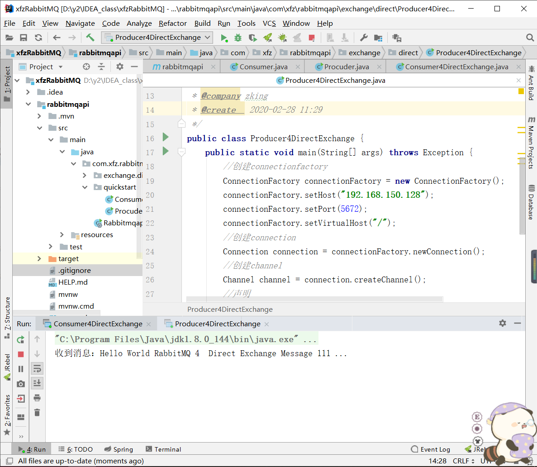This screenshot has width=537, height=467.
Task: Toggle the Maven Projects side panel
Action: [531, 143]
